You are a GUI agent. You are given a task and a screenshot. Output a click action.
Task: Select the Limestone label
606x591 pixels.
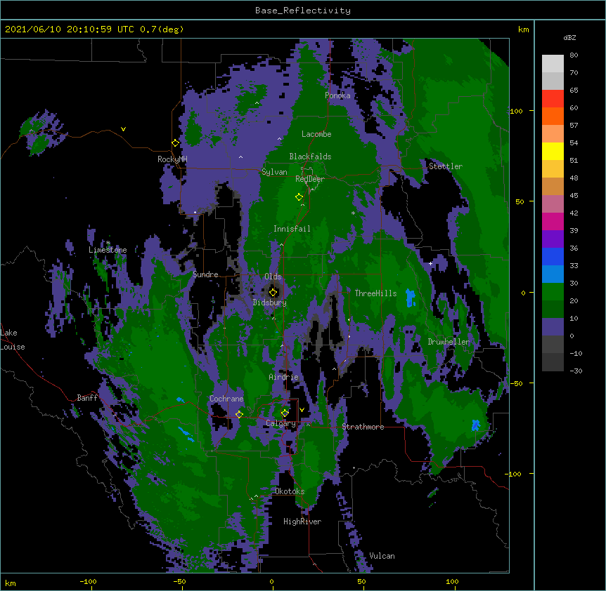[x=108, y=250]
